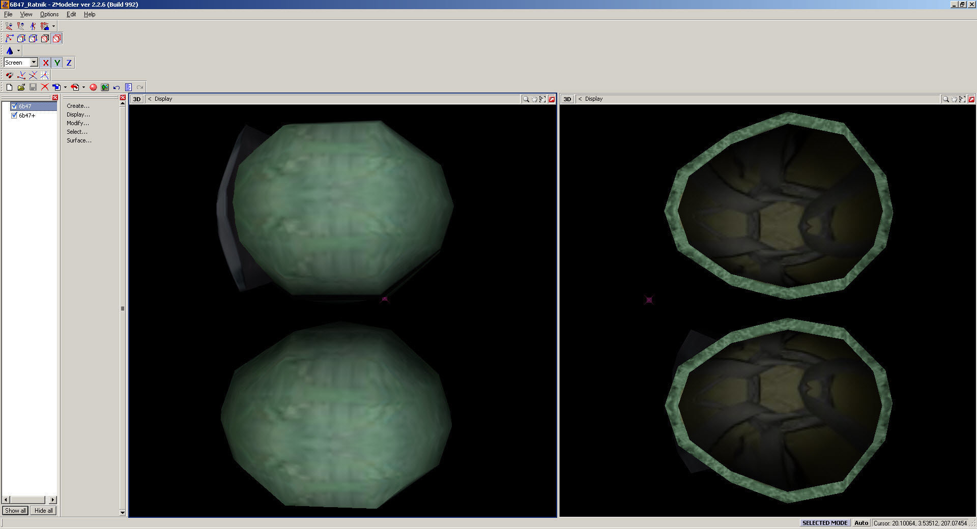Image resolution: width=977 pixels, height=529 pixels.
Task: Click the zoom magnifier in left viewport header
Action: pyautogui.click(x=526, y=99)
